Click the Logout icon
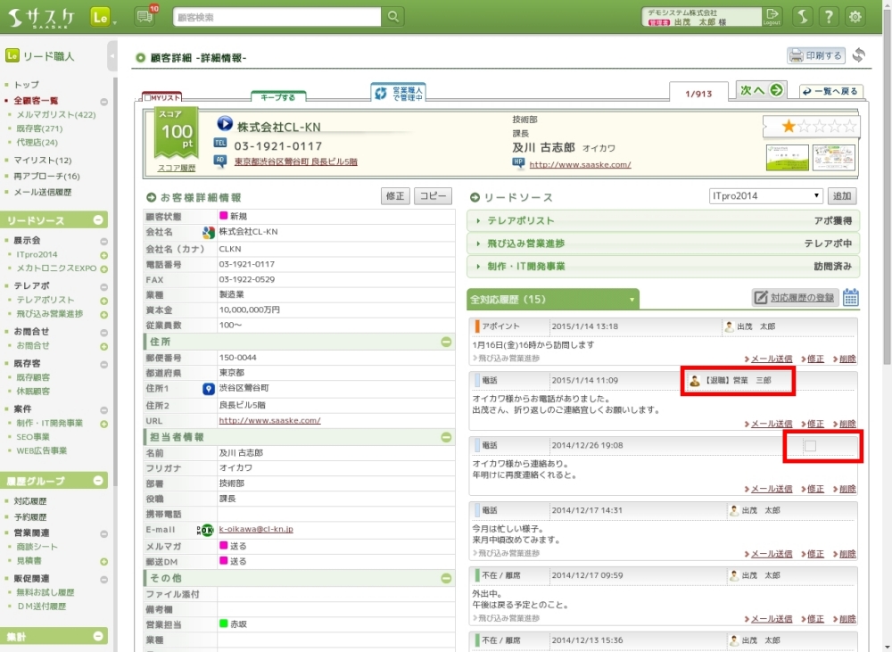Image resolution: width=892 pixels, height=652 pixels. coord(772,16)
